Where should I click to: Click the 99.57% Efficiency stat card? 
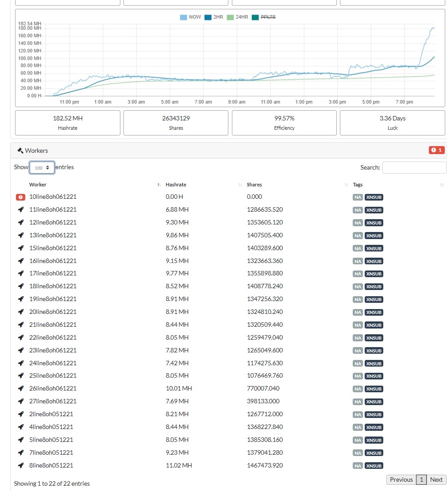click(284, 123)
